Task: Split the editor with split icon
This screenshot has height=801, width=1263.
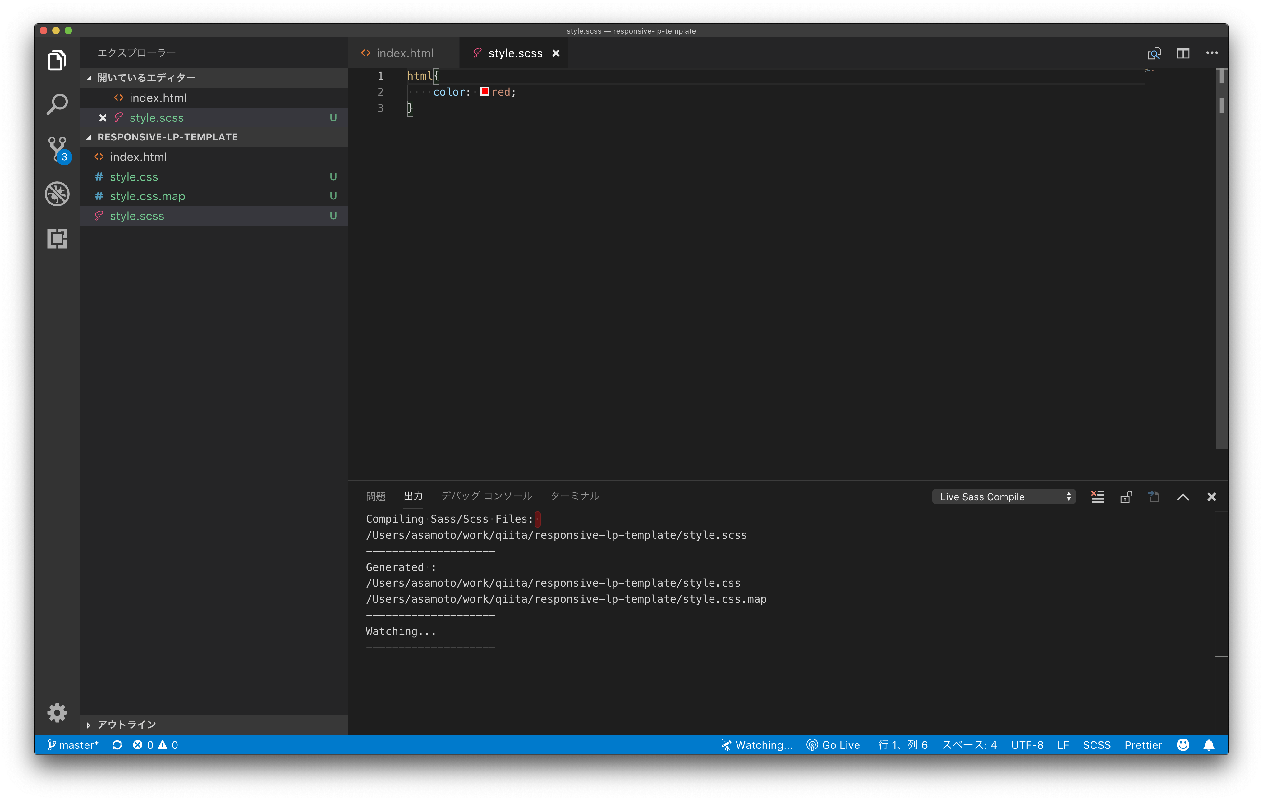Action: tap(1183, 53)
